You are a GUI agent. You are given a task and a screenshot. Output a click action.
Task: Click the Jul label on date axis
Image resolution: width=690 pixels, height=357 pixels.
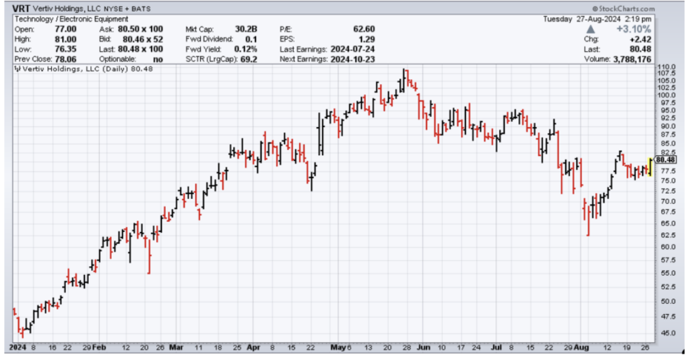[497, 348]
